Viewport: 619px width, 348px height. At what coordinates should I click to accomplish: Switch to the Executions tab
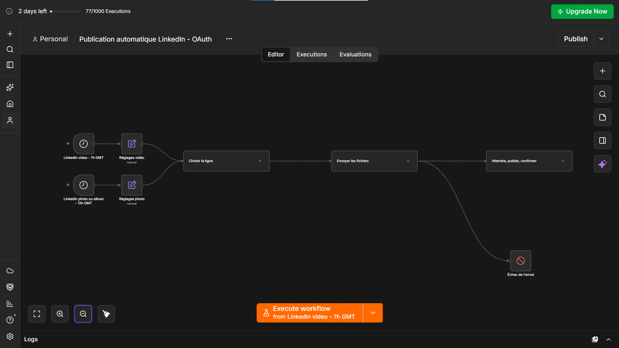tap(312, 55)
